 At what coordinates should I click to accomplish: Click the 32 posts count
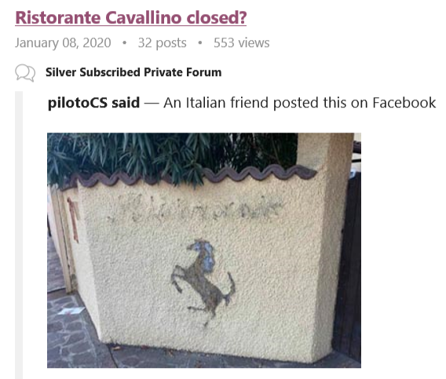click(x=162, y=43)
